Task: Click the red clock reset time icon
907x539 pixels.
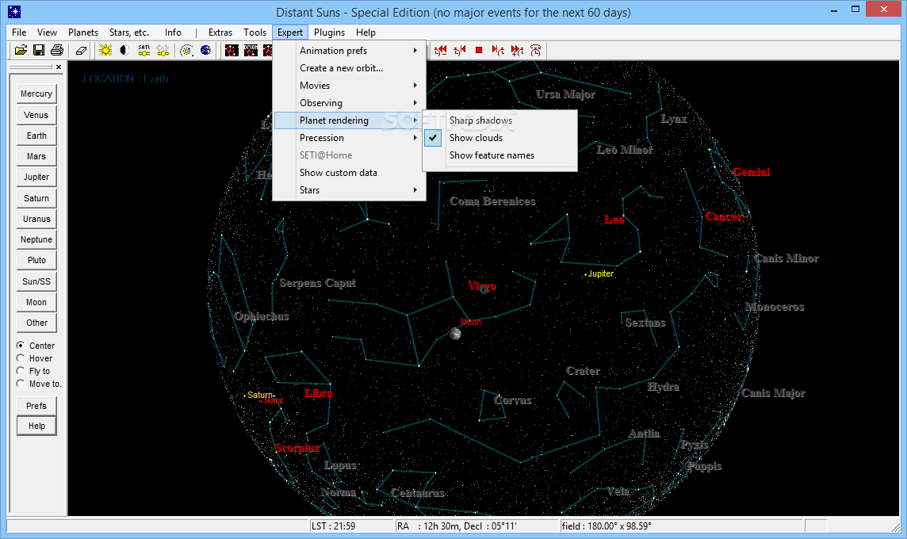Action: pyautogui.click(x=536, y=50)
